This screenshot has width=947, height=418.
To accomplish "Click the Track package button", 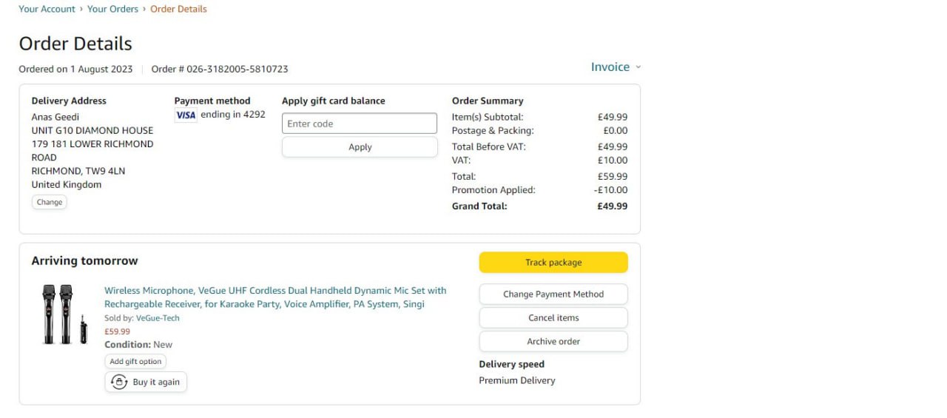I will tap(553, 263).
